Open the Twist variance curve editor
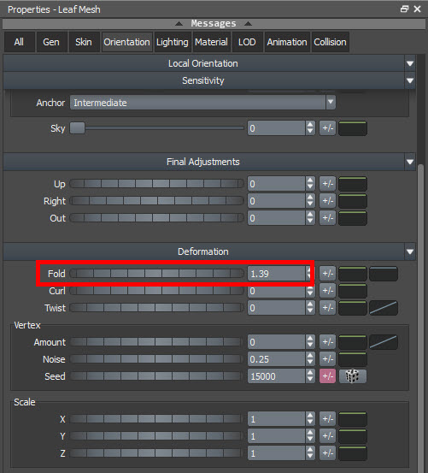This screenshot has width=428, height=473. point(353,308)
